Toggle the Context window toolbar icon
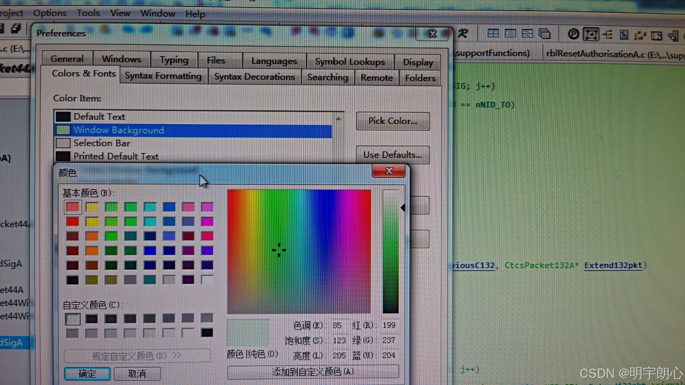The height and width of the screenshot is (385, 685). pos(591,34)
